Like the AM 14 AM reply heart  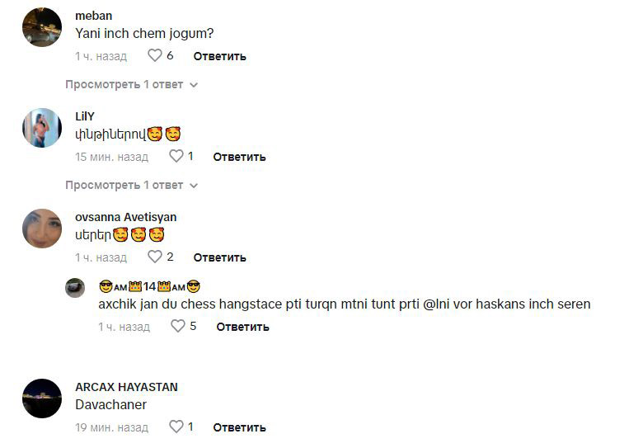pyautogui.click(x=177, y=326)
